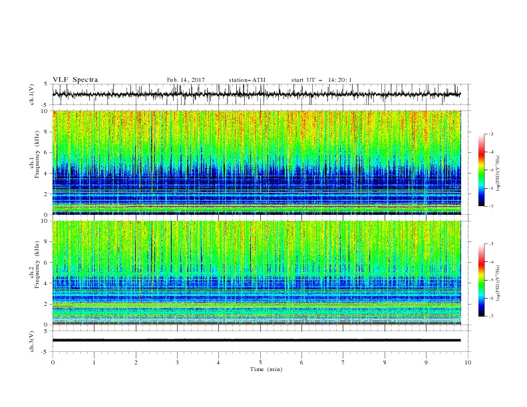Click the "-3" value on ch.1 colorbar

[x=490, y=134]
